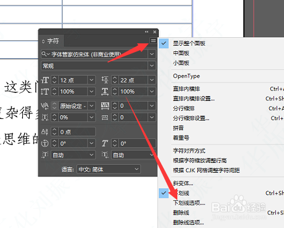Expand the horizontal scale 100% dropdown
The image size is (284, 228).
point(152,92)
